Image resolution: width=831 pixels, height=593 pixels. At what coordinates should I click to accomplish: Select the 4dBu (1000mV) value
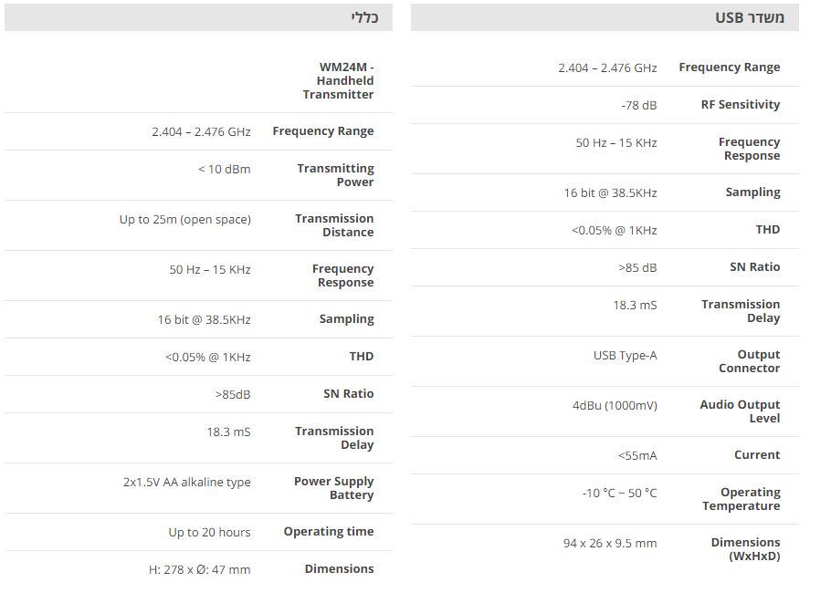[x=615, y=406]
